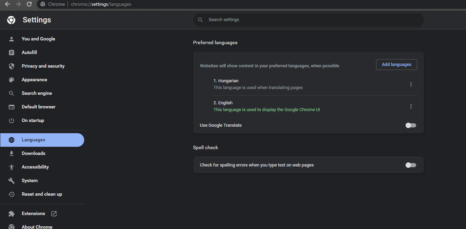Reload the settings page
Image resolution: width=466 pixels, height=229 pixels.
click(29, 4)
